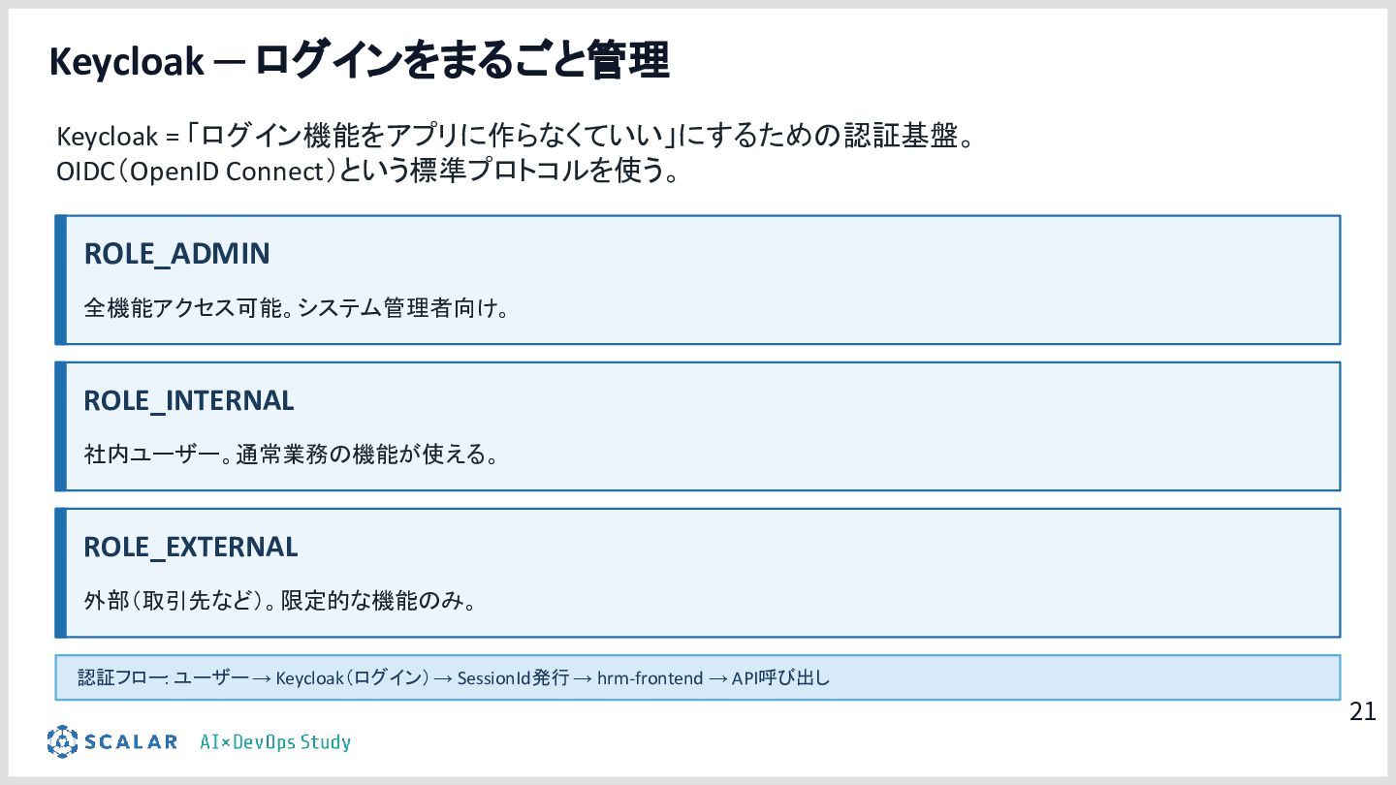The image size is (1396, 785).
Task: Click the ROLE_ADMIN heading
Action: point(176,254)
